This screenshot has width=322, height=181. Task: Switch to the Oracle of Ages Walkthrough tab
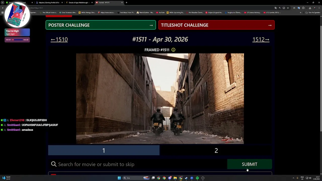click(x=79, y=3)
